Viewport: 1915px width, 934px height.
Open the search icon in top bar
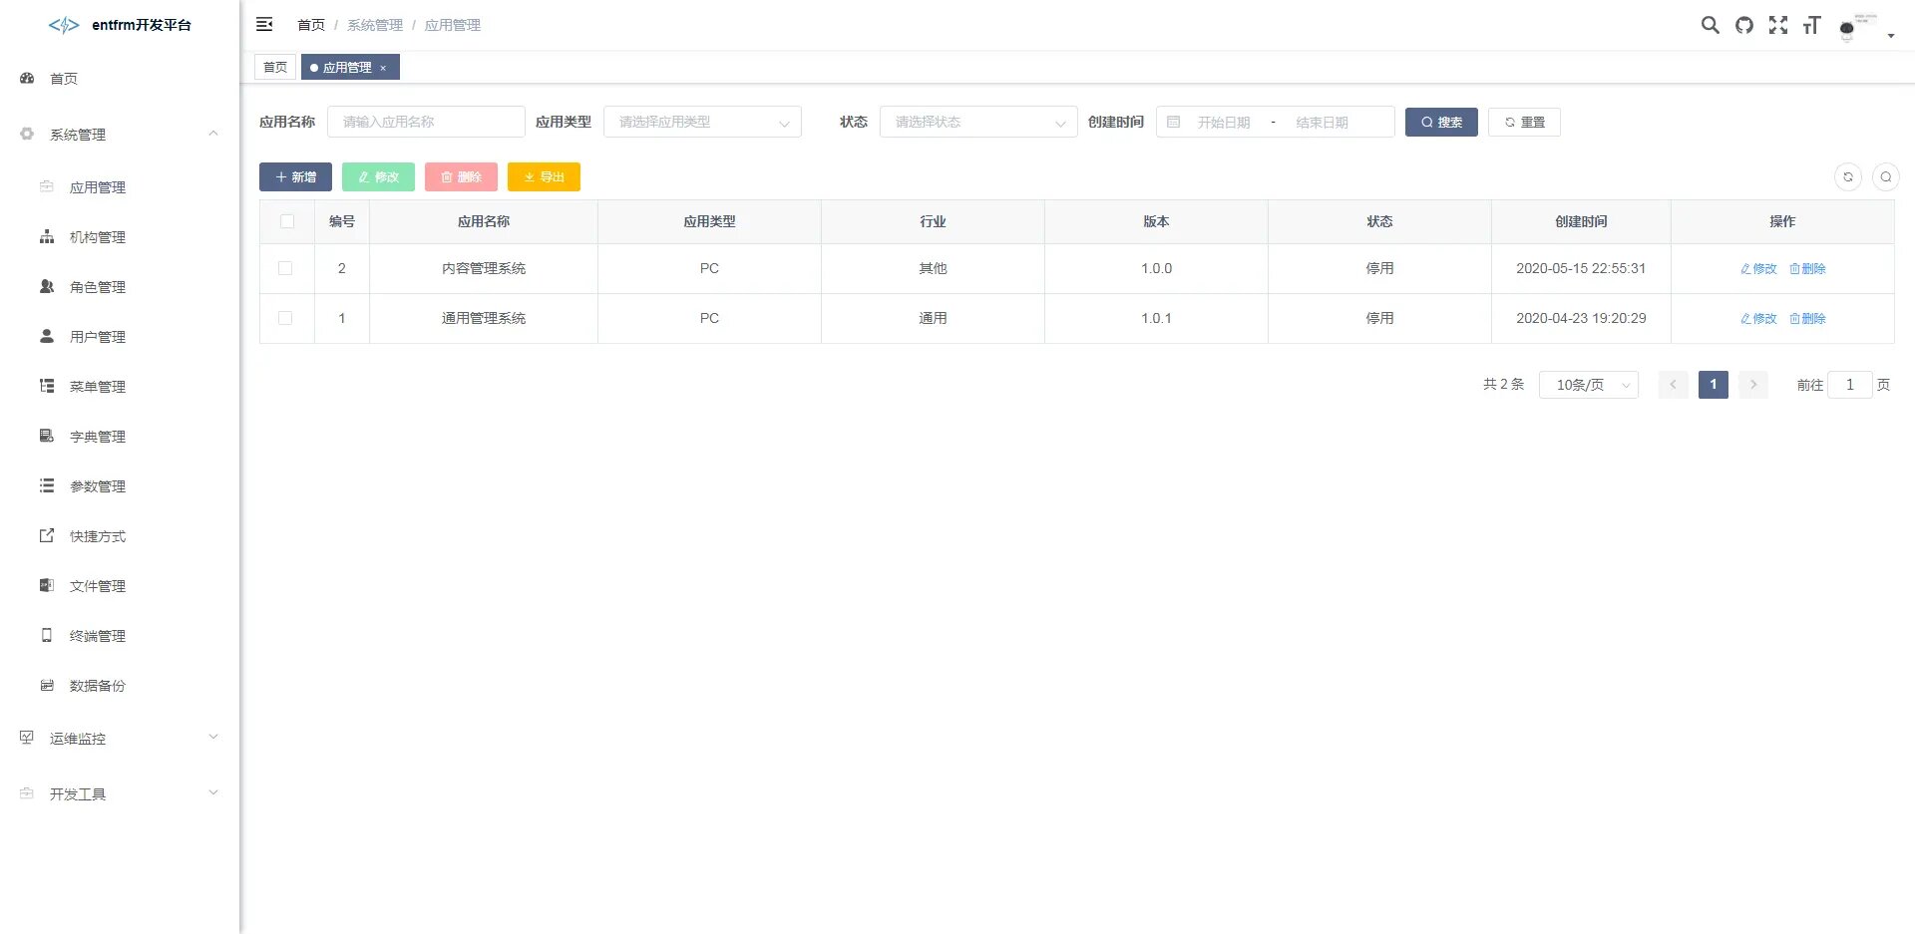click(x=1710, y=25)
